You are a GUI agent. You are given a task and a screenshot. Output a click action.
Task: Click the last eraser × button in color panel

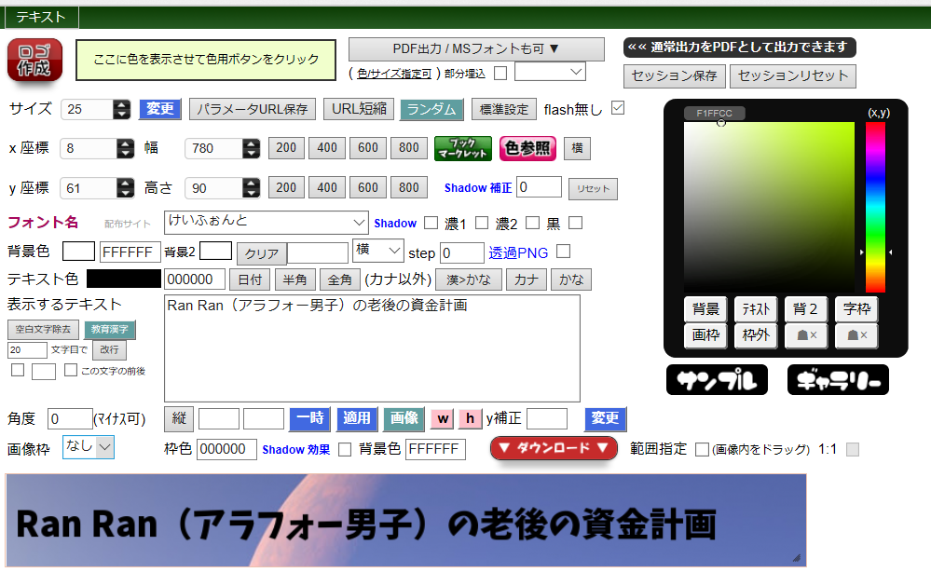[856, 335]
